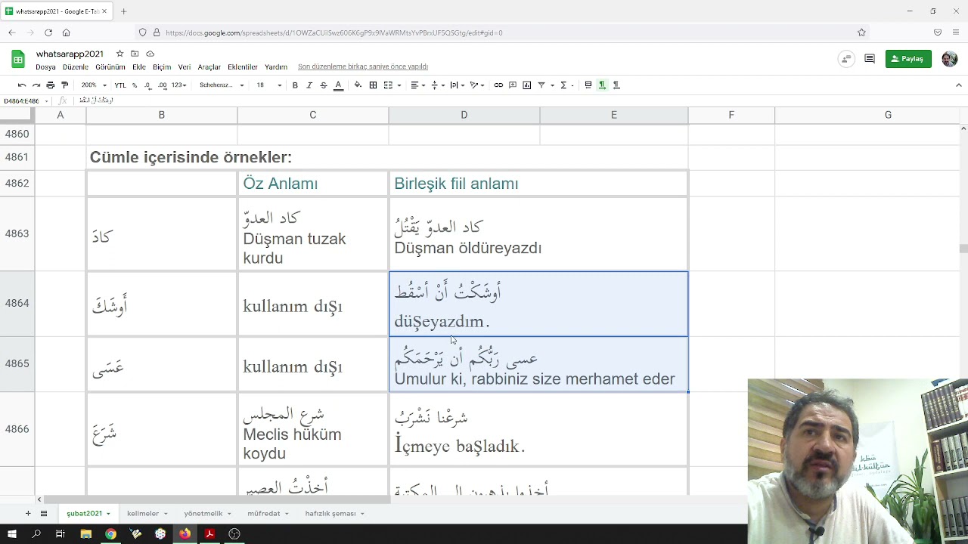Open more number formats 123 dropdown
Image resolution: width=968 pixels, height=544 pixels.
178,85
